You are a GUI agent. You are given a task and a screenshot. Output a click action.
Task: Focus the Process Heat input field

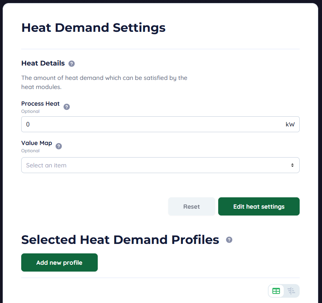152,124
